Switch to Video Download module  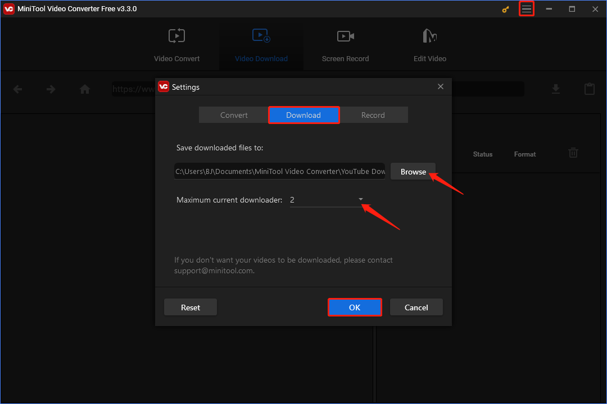261,45
